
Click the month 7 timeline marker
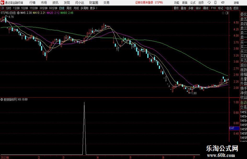click(194, 157)
